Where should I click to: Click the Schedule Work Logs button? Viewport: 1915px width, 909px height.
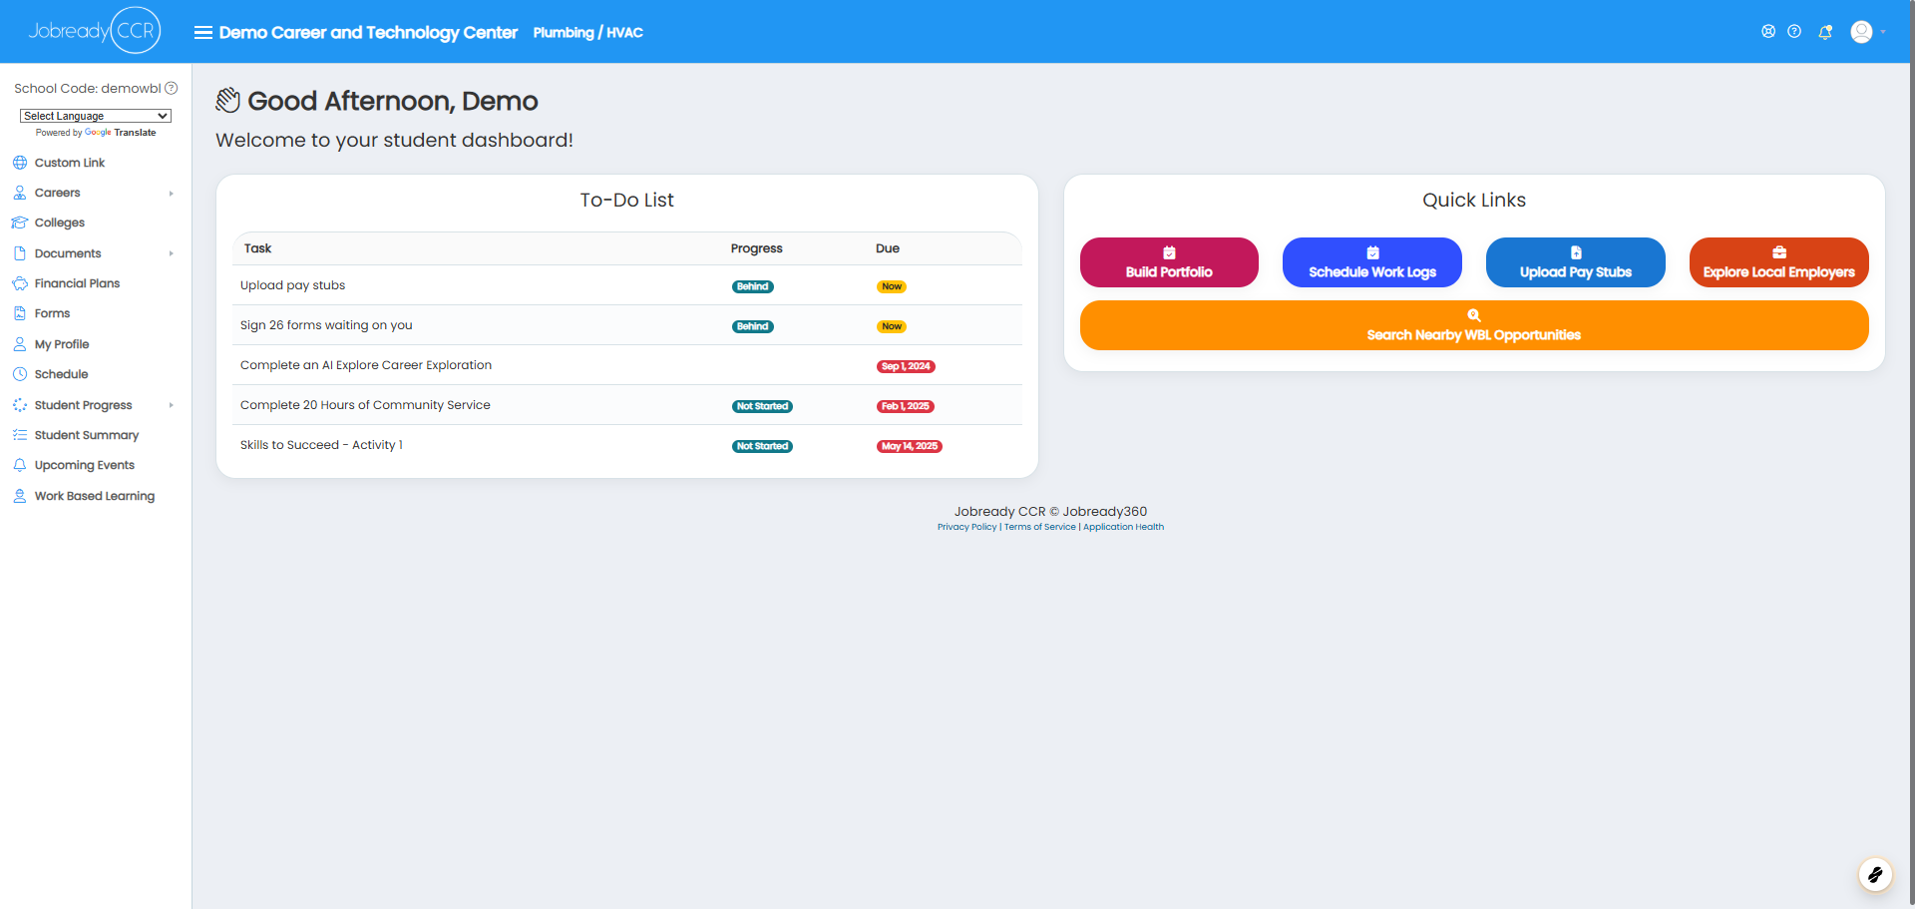coord(1372,262)
